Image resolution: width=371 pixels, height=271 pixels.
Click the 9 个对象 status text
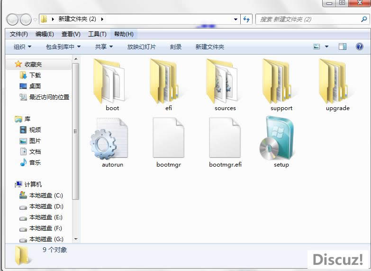tap(54, 250)
